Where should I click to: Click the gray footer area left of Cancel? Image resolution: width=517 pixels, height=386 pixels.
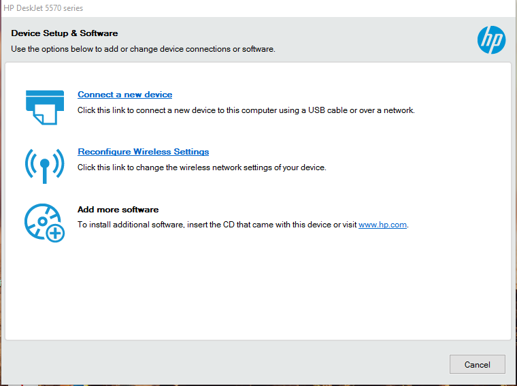pyautogui.click(x=224, y=364)
